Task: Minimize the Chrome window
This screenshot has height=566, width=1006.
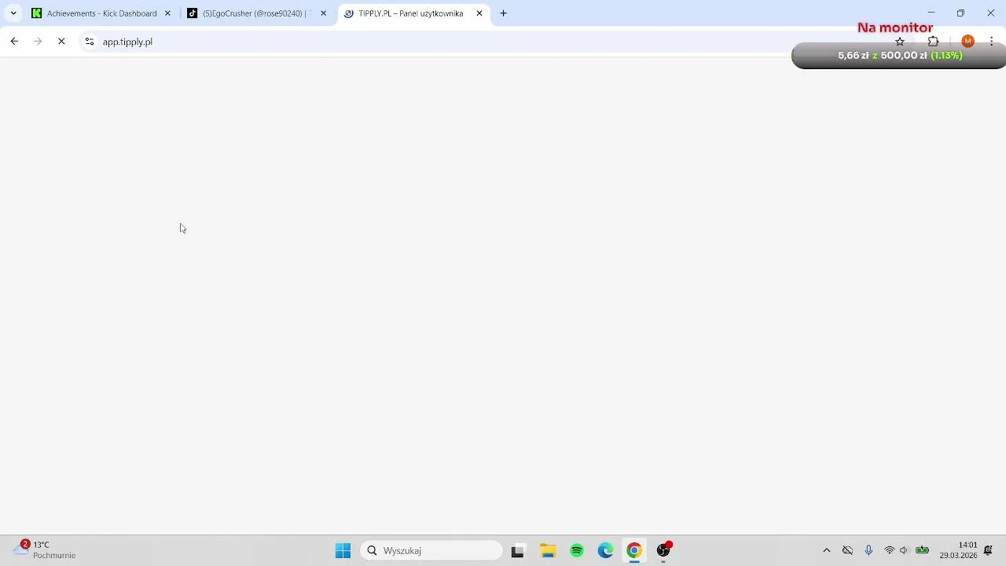Action: (x=931, y=13)
